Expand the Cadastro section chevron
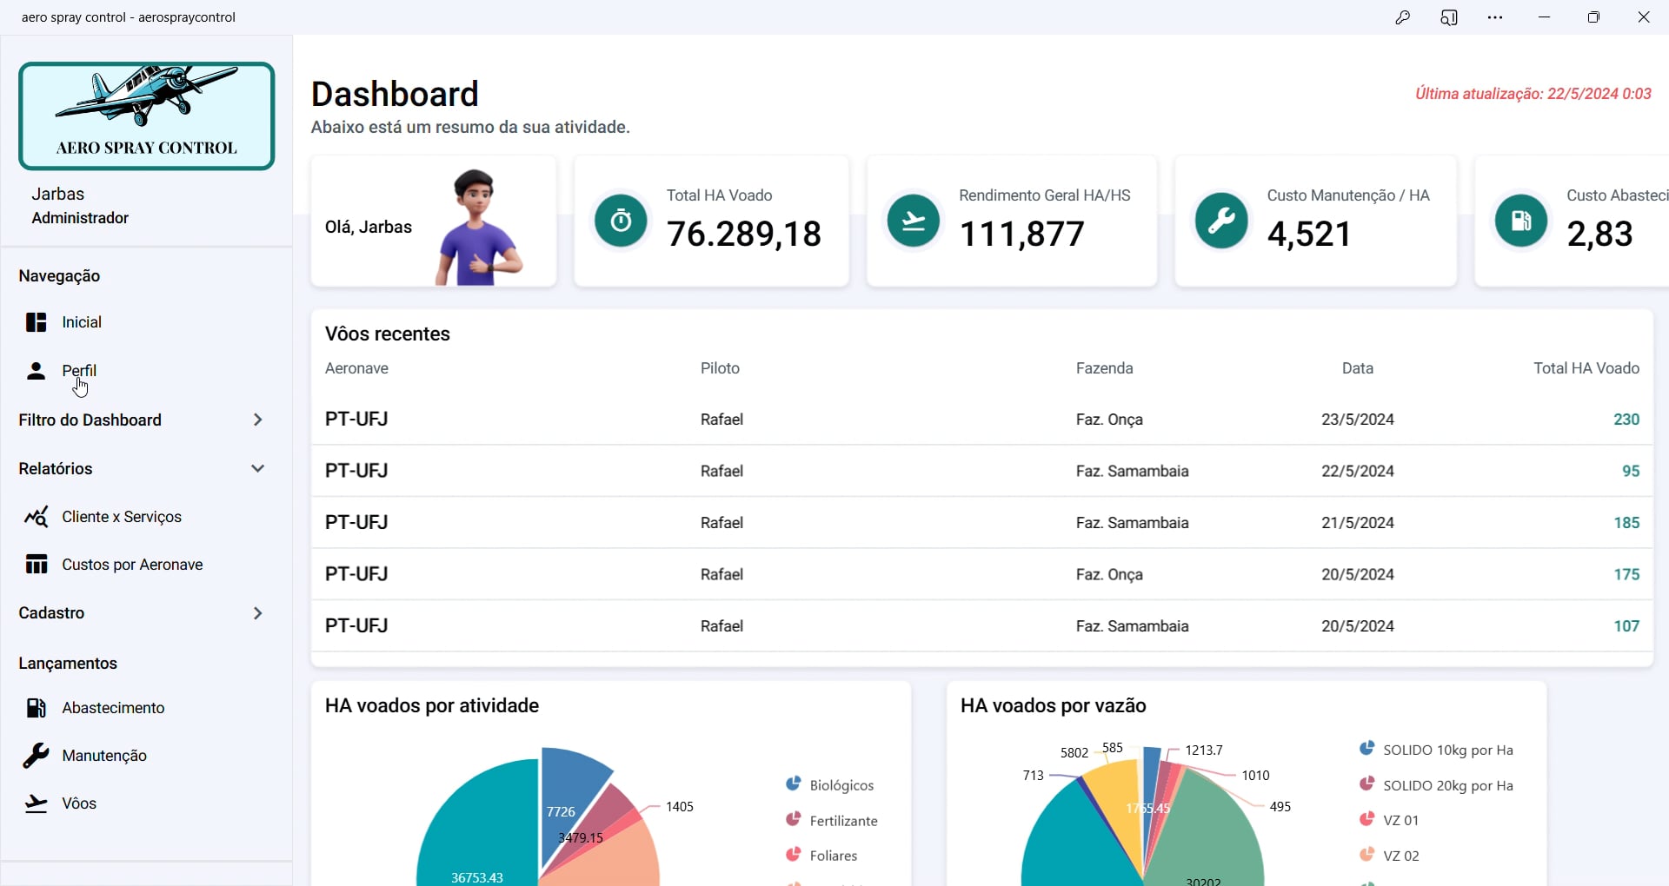 click(257, 613)
